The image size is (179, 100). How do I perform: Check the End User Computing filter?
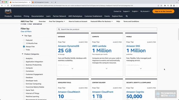tap(24, 84)
